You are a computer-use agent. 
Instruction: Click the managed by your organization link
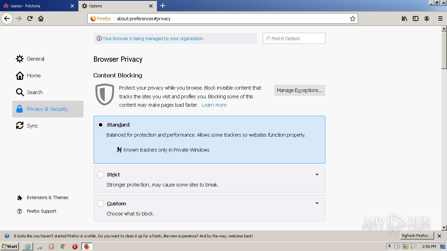point(153,39)
